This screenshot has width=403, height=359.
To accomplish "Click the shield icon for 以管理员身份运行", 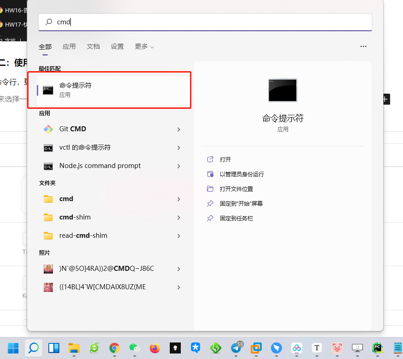I will (x=210, y=174).
